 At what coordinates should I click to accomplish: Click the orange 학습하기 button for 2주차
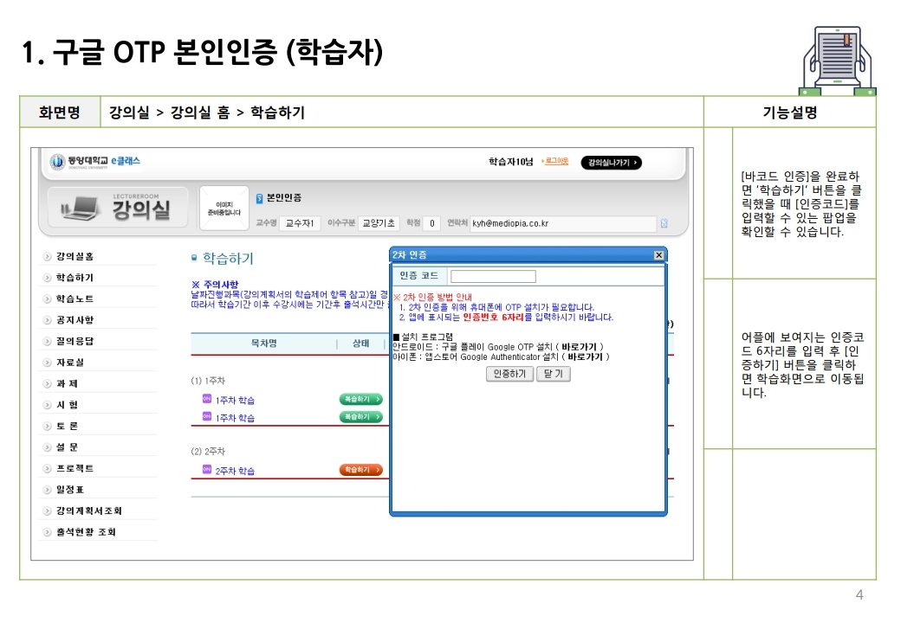click(x=360, y=470)
